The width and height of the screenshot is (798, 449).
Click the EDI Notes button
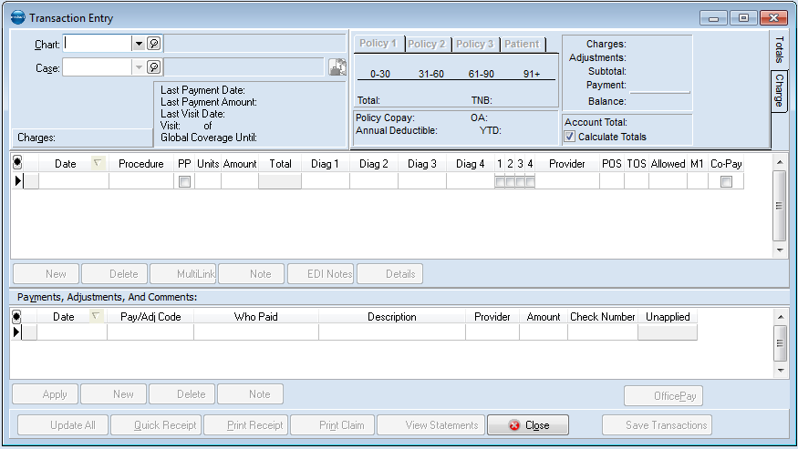(321, 273)
